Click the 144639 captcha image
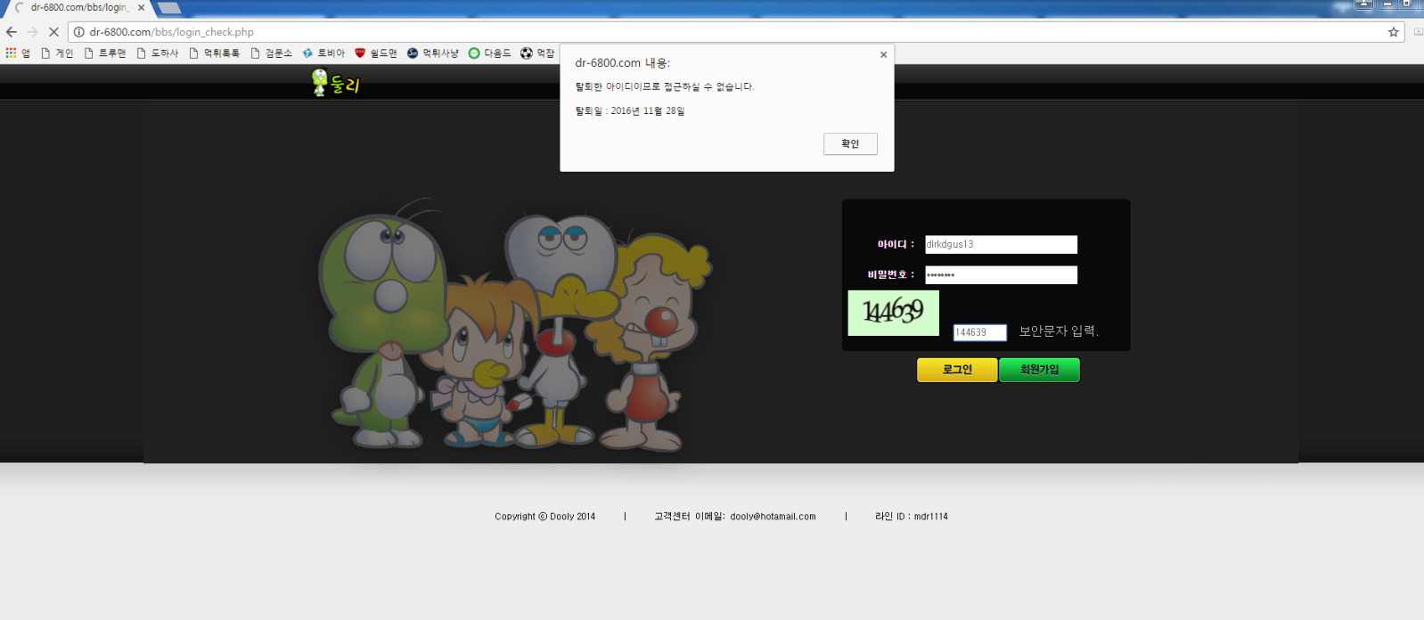The height and width of the screenshot is (620, 1424). [x=893, y=313]
